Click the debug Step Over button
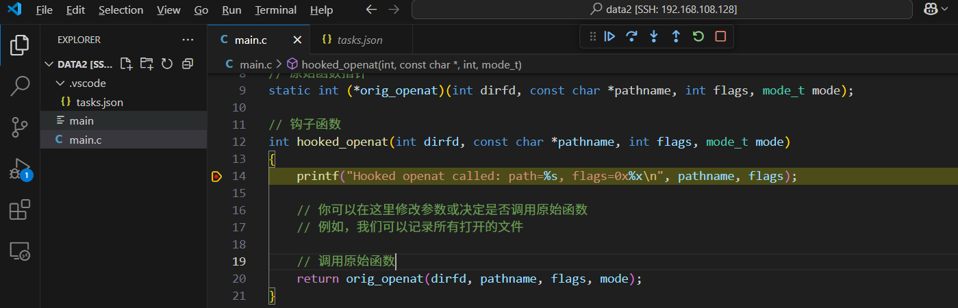This screenshot has width=958, height=308. coord(632,37)
